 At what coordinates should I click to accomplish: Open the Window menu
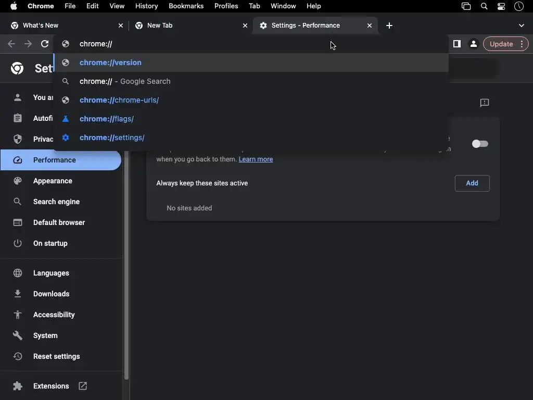tap(283, 6)
